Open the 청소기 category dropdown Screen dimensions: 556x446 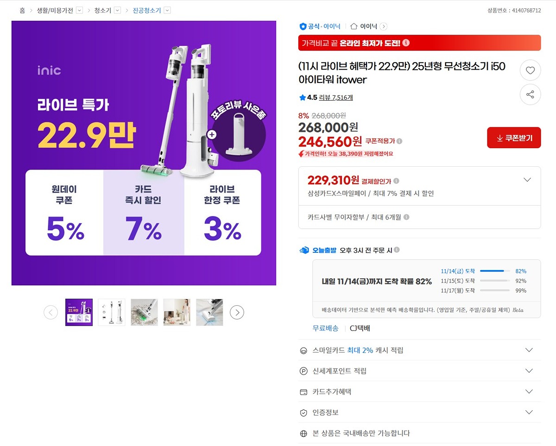117,10
